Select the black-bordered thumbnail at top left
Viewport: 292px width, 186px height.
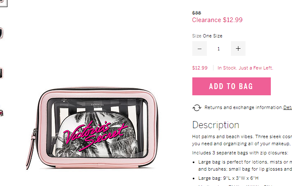(x=3, y=3)
